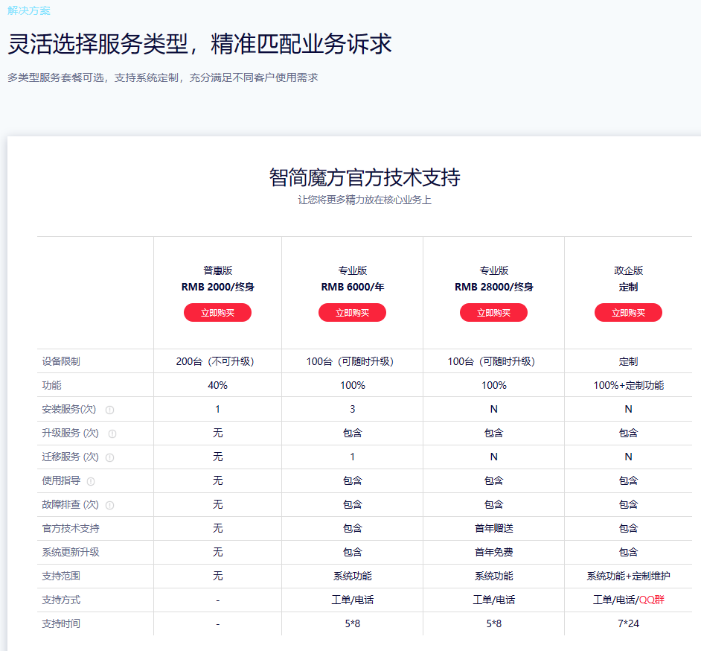Click 立即购买 button under 普惠版
This screenshot has width=701, height=651.
(218, 313)
